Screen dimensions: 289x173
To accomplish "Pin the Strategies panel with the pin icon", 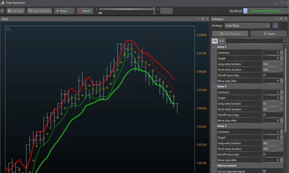I will coord(280,19).
